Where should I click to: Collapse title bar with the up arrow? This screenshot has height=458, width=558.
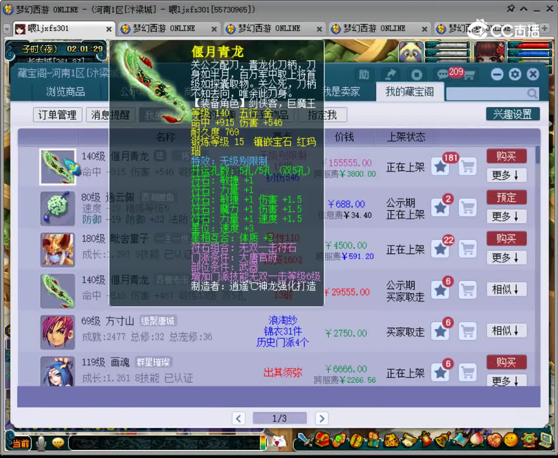pos(524,9)
